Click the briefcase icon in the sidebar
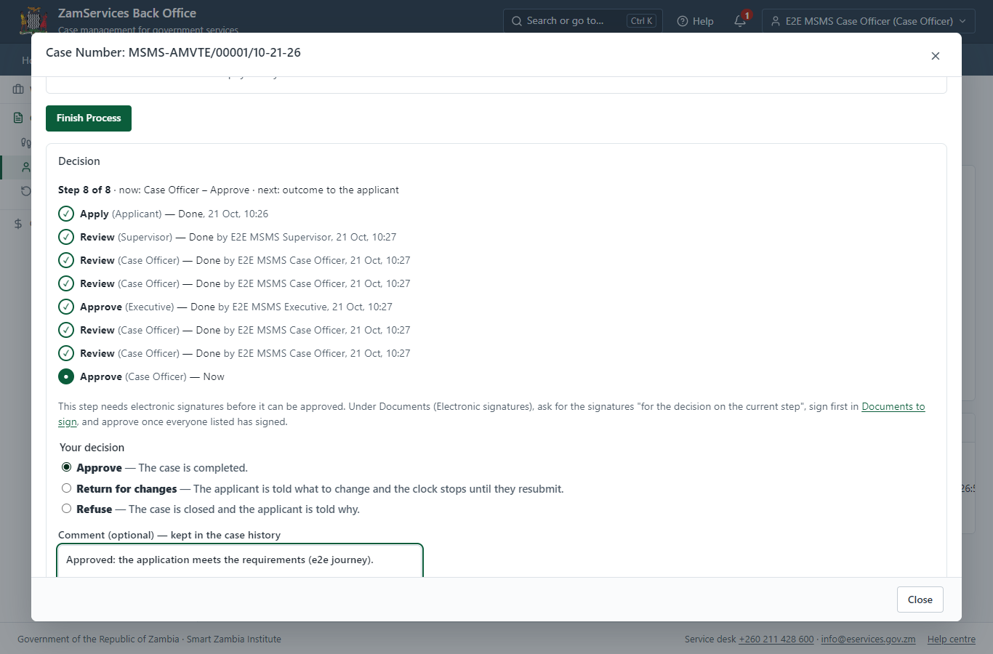Image resolution: width=993 pixels, height=654 pixels. (18, 89)
